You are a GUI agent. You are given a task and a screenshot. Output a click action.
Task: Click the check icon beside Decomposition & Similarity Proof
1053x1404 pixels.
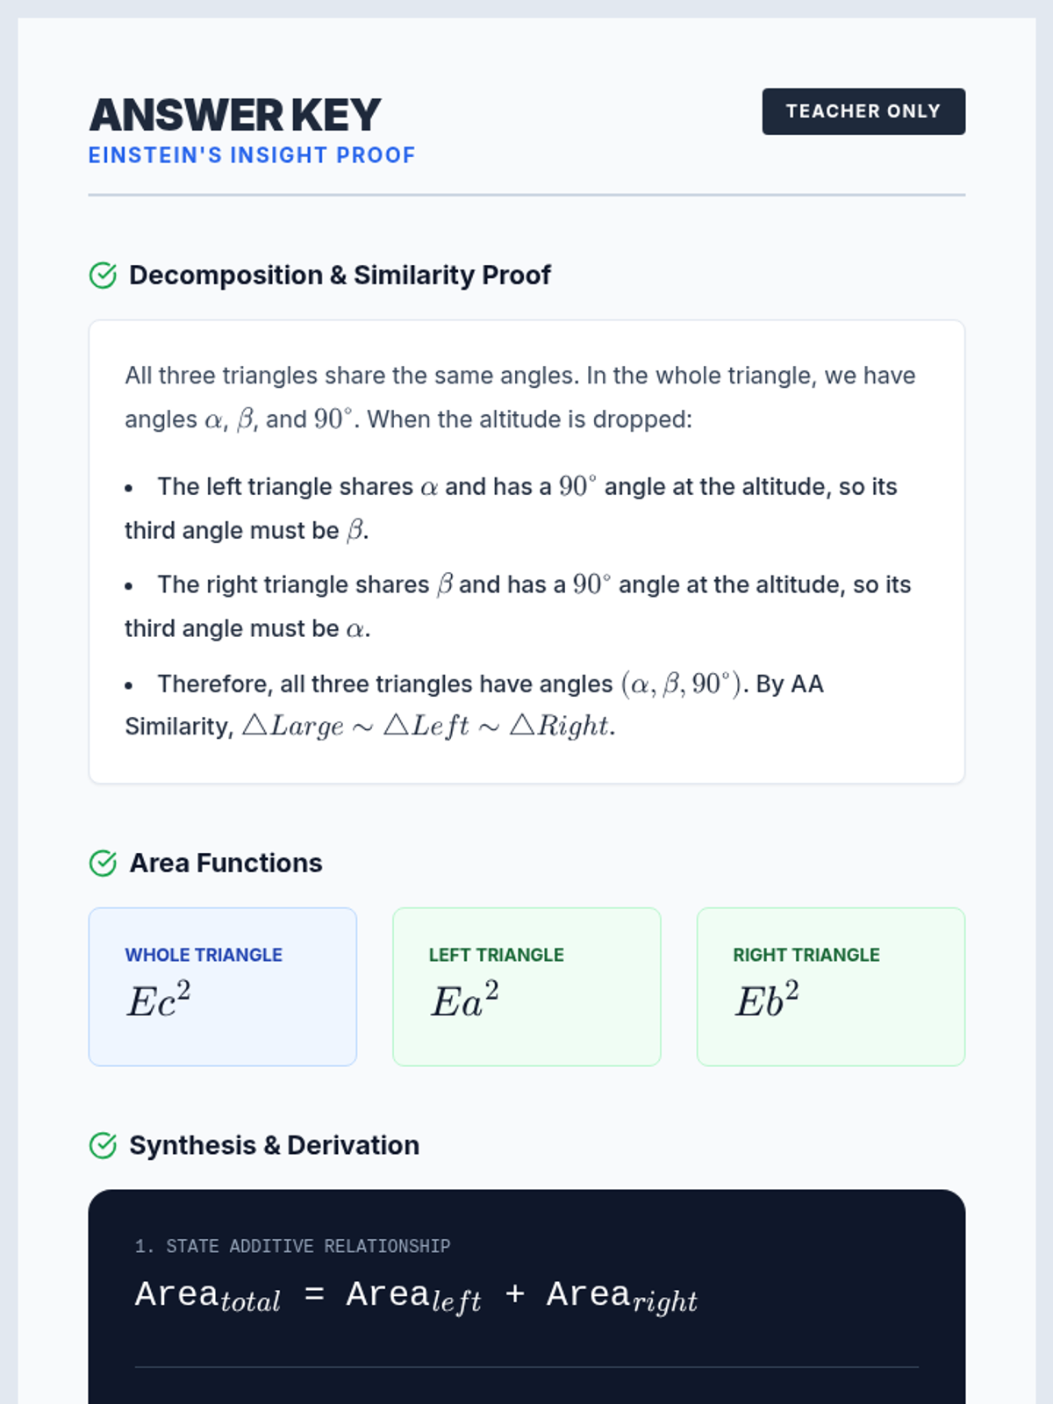103,276
